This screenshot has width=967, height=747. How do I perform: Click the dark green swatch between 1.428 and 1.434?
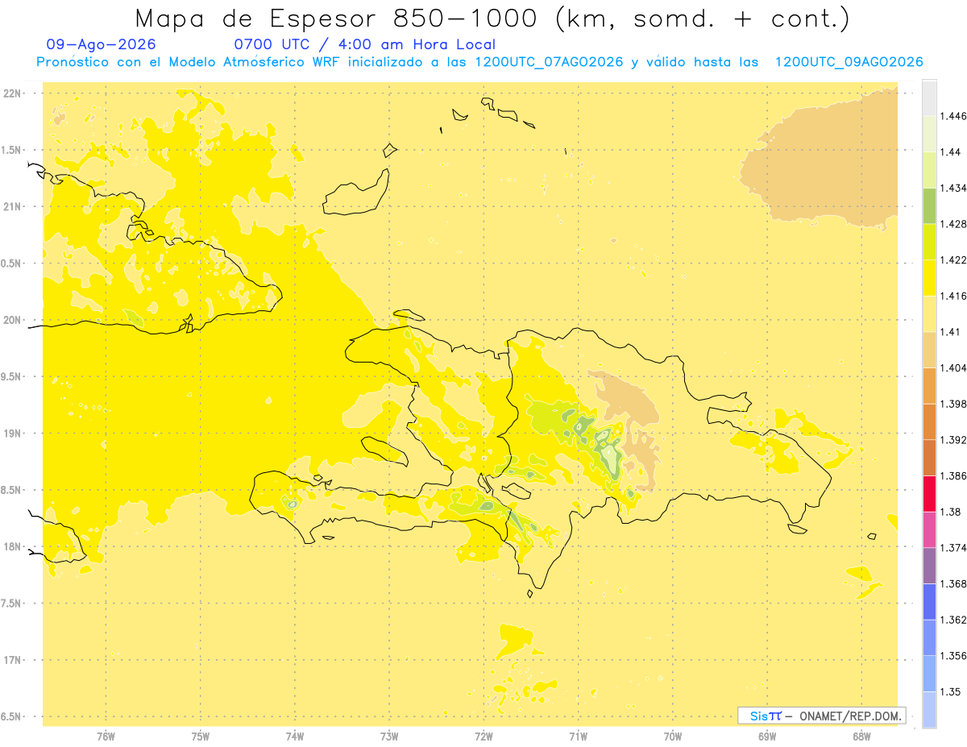[x=929, y=205]
